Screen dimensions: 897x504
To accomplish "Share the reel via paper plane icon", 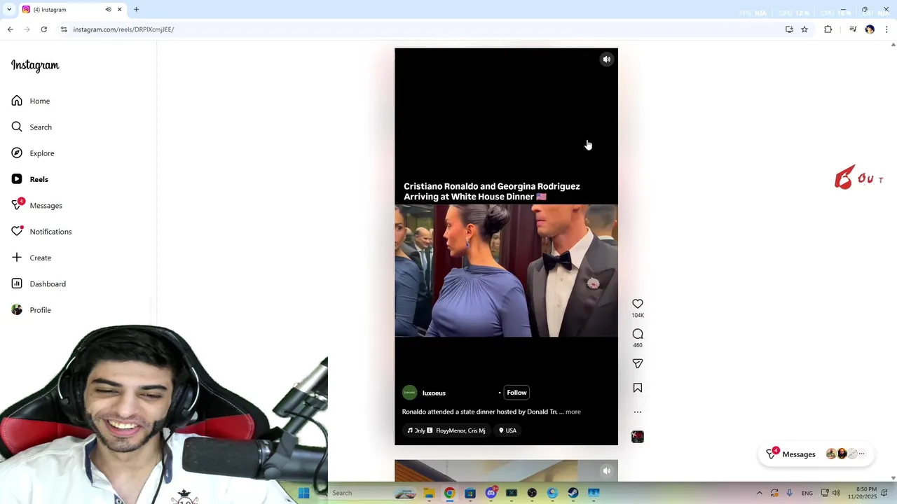I will (638, 363).
